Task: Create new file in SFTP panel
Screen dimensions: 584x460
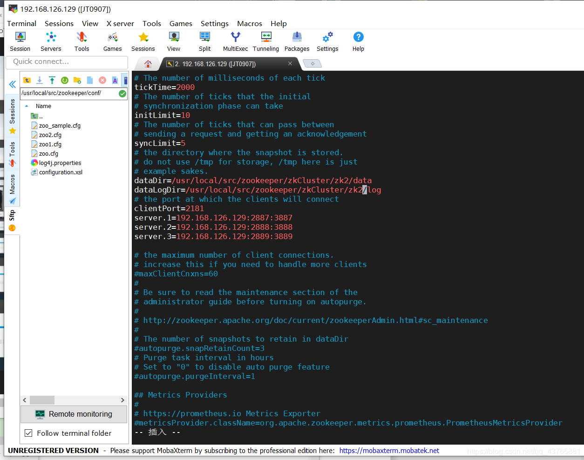Action: [x=90, y=80]
